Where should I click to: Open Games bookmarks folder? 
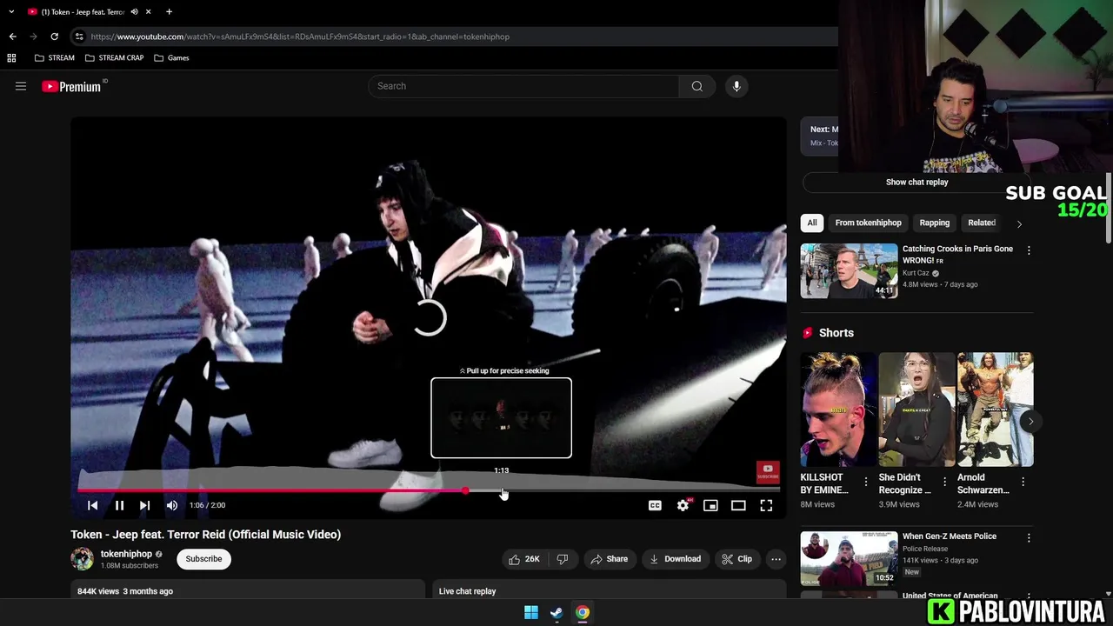[171, 57]
